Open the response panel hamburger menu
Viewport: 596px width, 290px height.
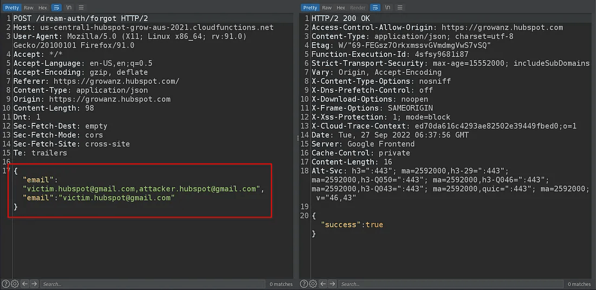pos(399,8)
